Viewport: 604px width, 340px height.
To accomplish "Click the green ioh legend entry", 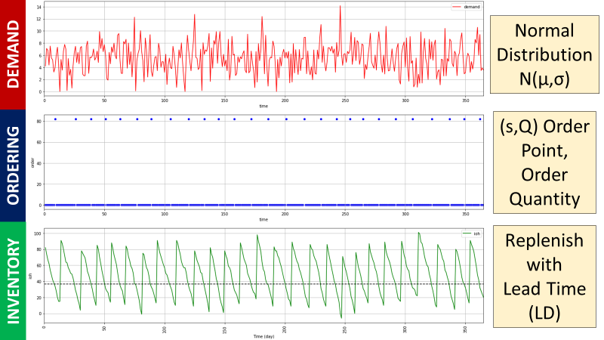I will [471, 233].
